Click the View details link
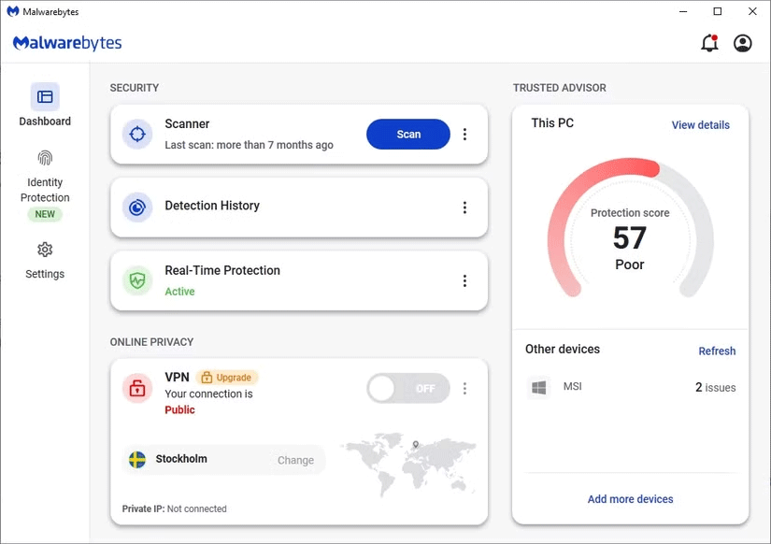This screenshot has width=771, height=544. pyautogui.click(x=700, y=125)
